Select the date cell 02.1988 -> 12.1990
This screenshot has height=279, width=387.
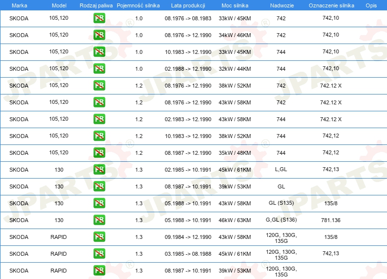188,69
